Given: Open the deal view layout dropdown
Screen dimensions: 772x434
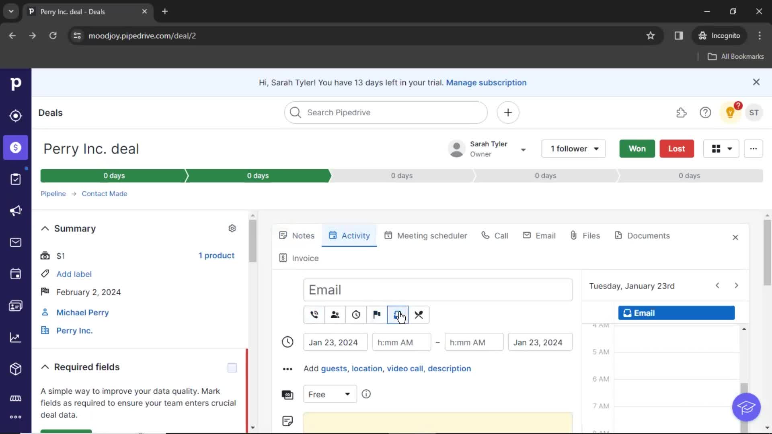Looking at the screenshot, I should pyautogui.click(x=721, y=149).
